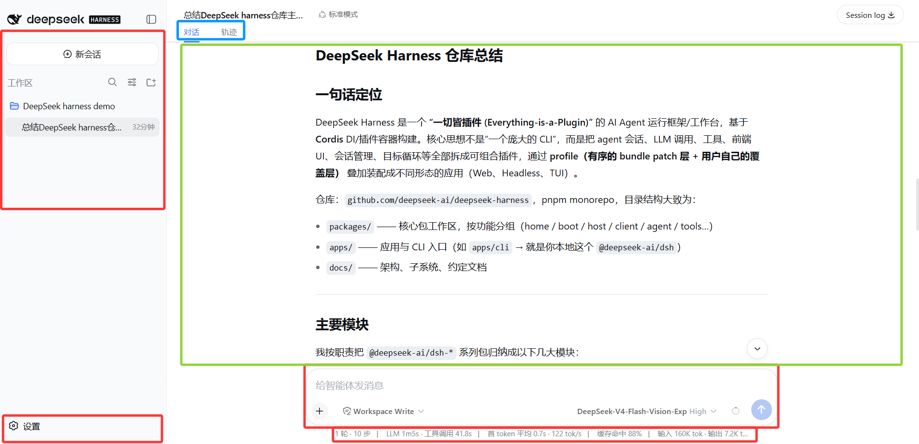Click the 标准模式 mode indicator
Viewport: 919px width, 444px height.
[338, 14]
